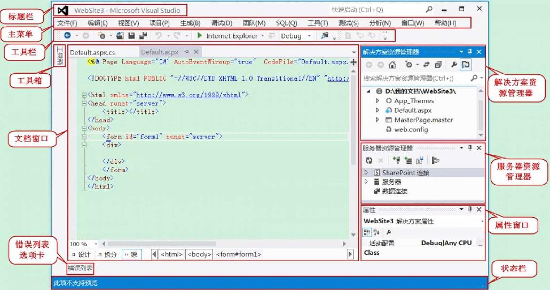Image resolution: width=550 pixels, height=290 pixels.
Task: Toggle Categorized view in Properties panel
Action: (366, 232)
